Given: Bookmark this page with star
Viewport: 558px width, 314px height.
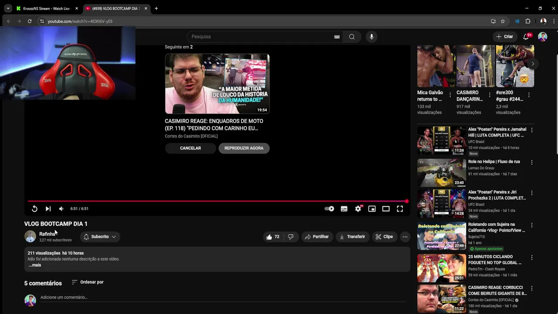Looking at the screenshot, I should [503, 21].
